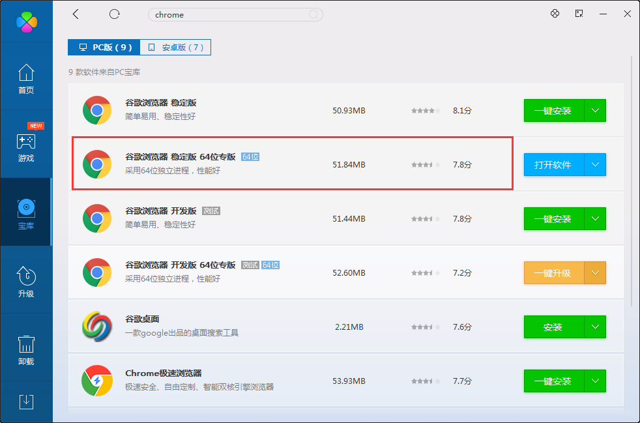Click the 50.93MB file size

point(349,111)
